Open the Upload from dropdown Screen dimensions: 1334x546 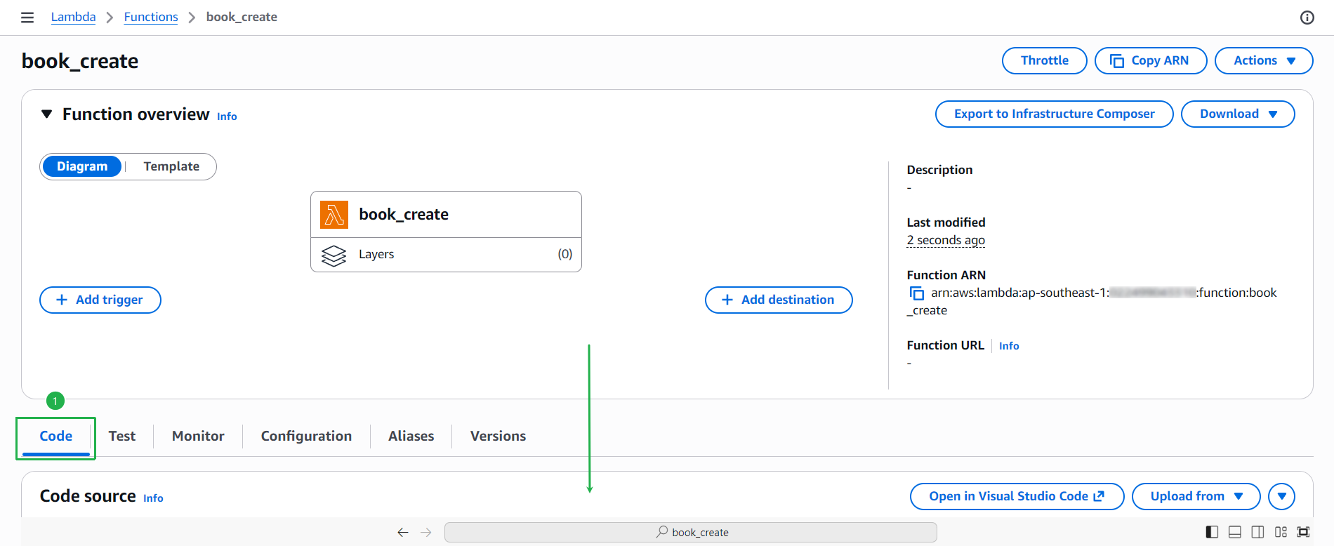click(1196, 496)
